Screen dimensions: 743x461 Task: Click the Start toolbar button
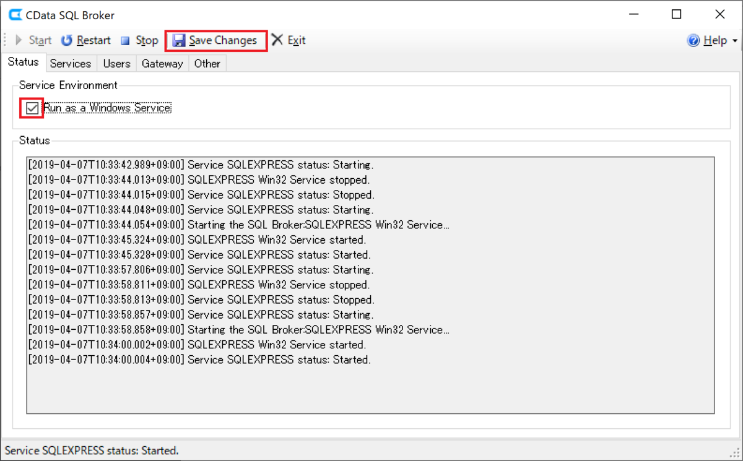tap(33, 40)
